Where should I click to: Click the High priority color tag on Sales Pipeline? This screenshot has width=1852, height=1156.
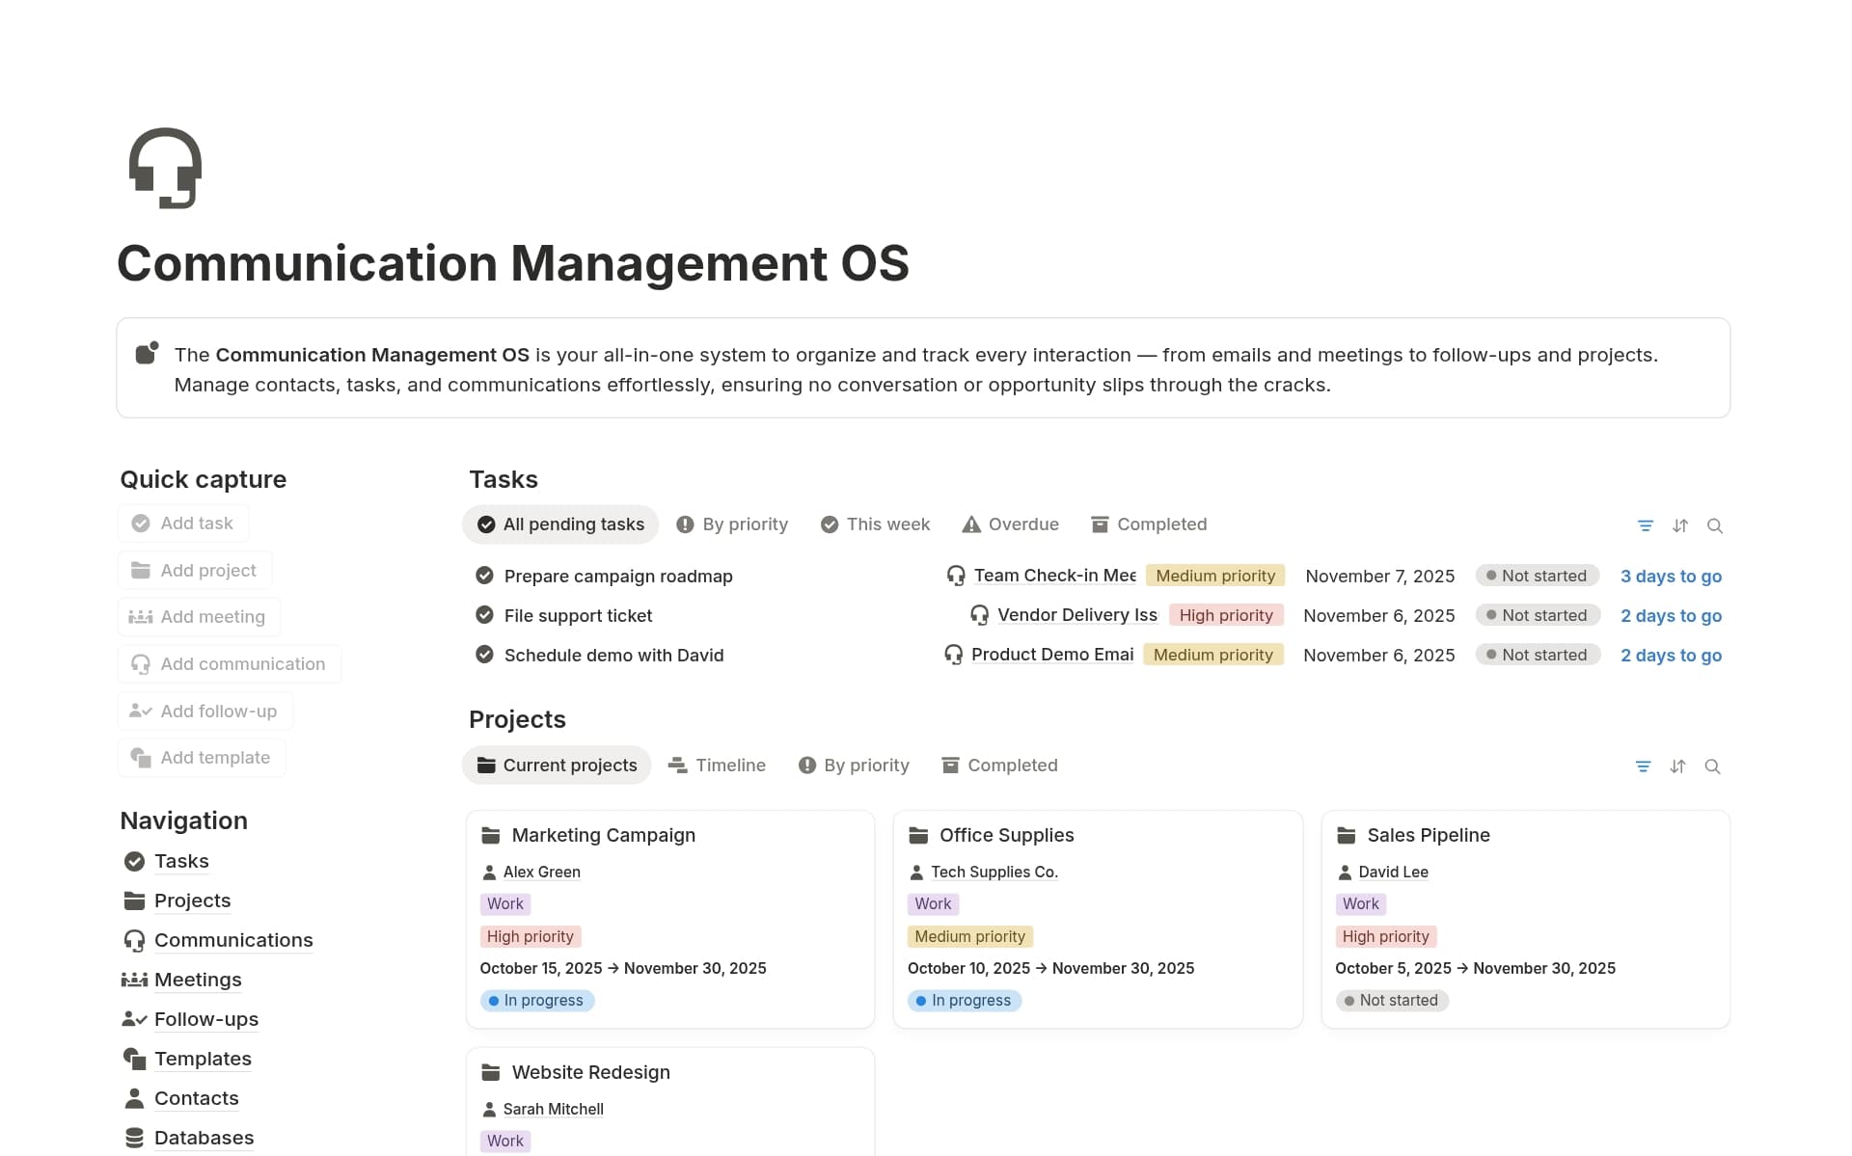[x=1385, y=936]
